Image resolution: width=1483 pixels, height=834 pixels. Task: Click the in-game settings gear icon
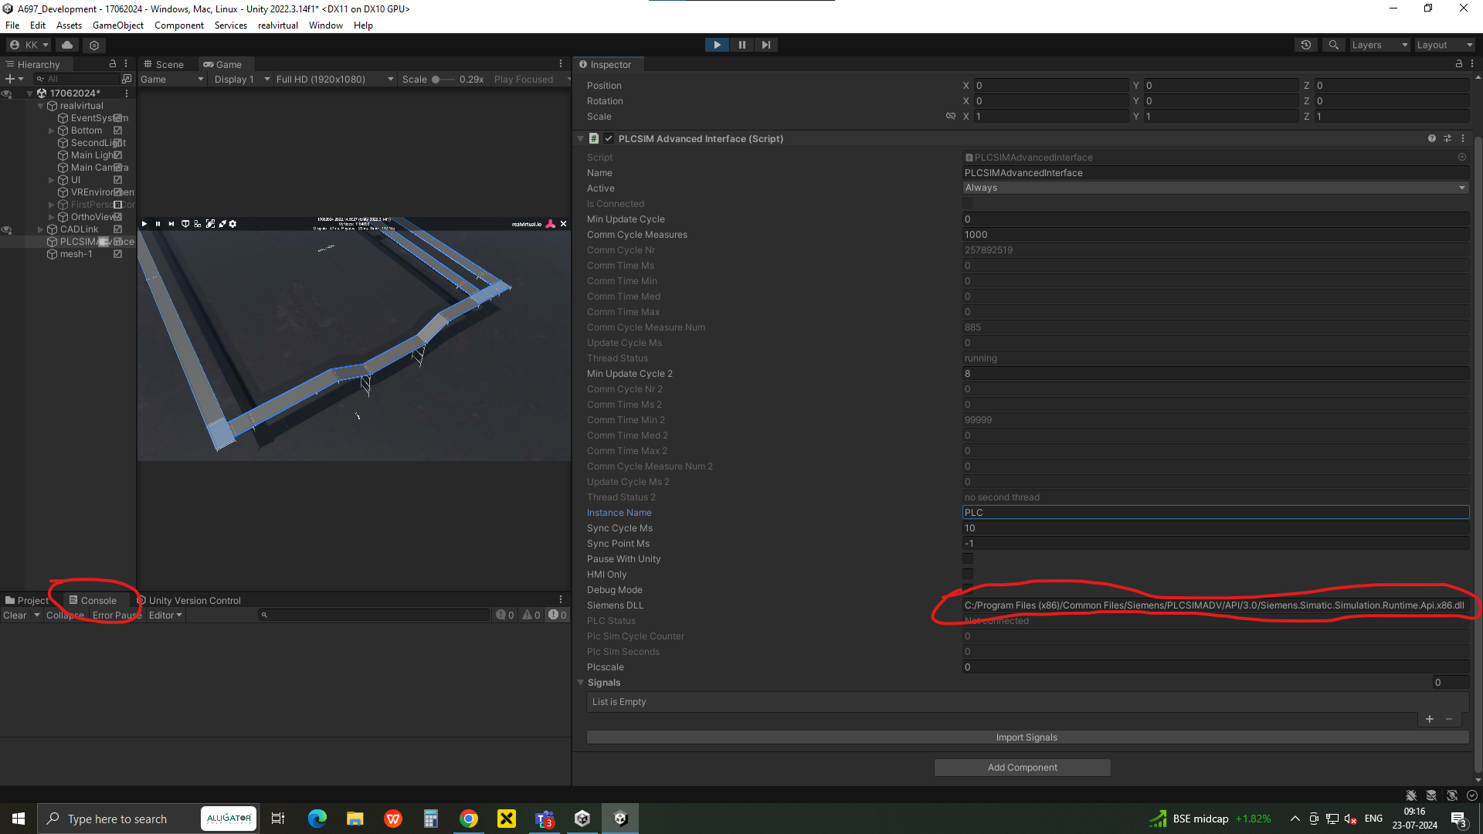point(232,224)
